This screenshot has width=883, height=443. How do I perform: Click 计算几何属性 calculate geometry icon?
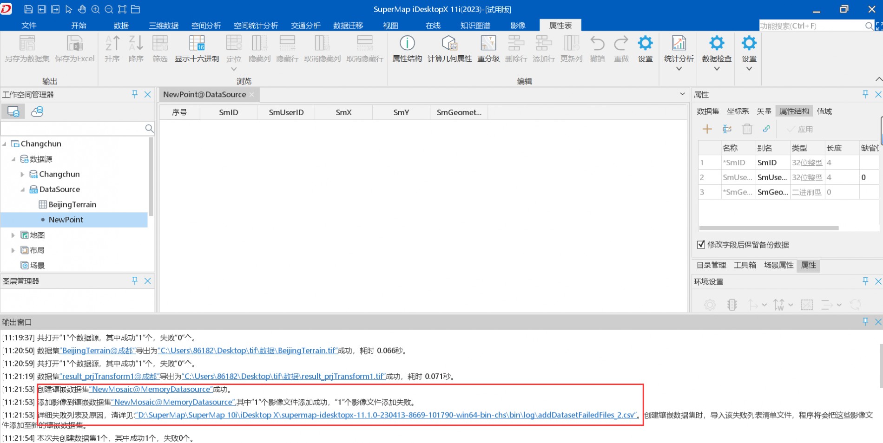point(449,43)
